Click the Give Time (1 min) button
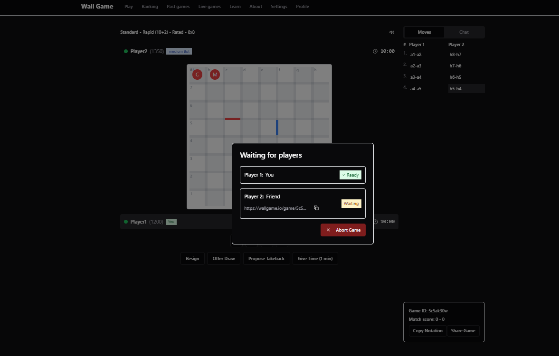559x356 pixels. tap(315, 259)
